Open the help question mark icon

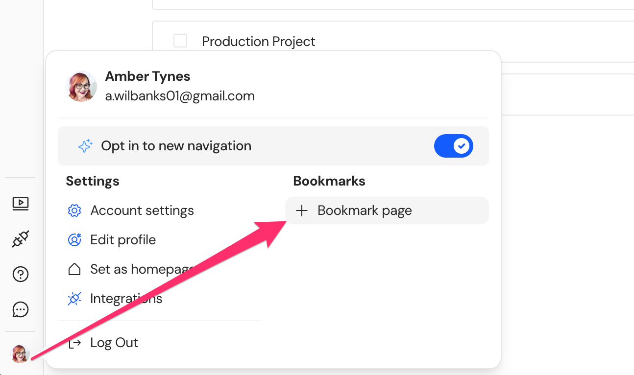21,274
